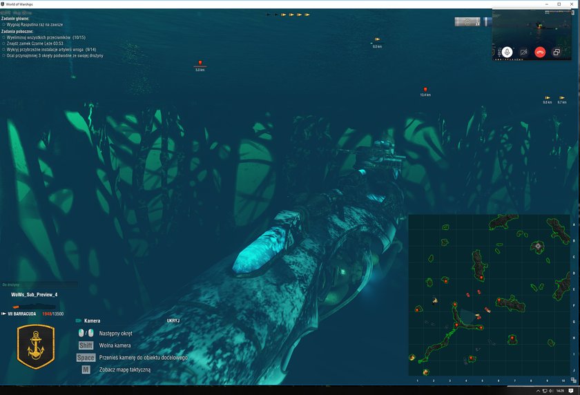Screen dimensions: 580x395
Task: Click minimap column label 5
Action: 482,380
